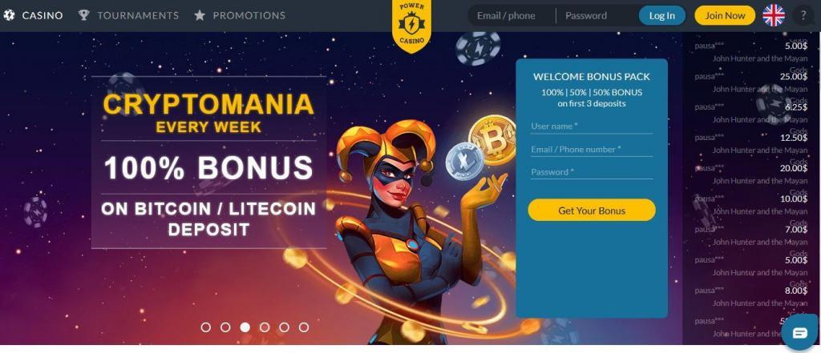Open the Tournaments menu item

coord(138,16)
